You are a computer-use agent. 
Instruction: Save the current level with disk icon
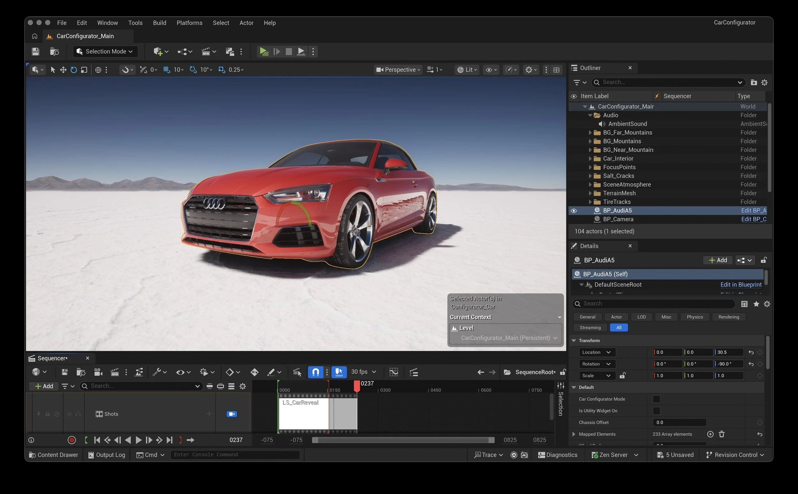[x=35, y=52]
